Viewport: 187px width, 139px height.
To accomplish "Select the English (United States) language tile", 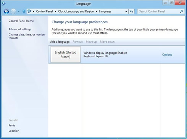I will pos(66,55).
